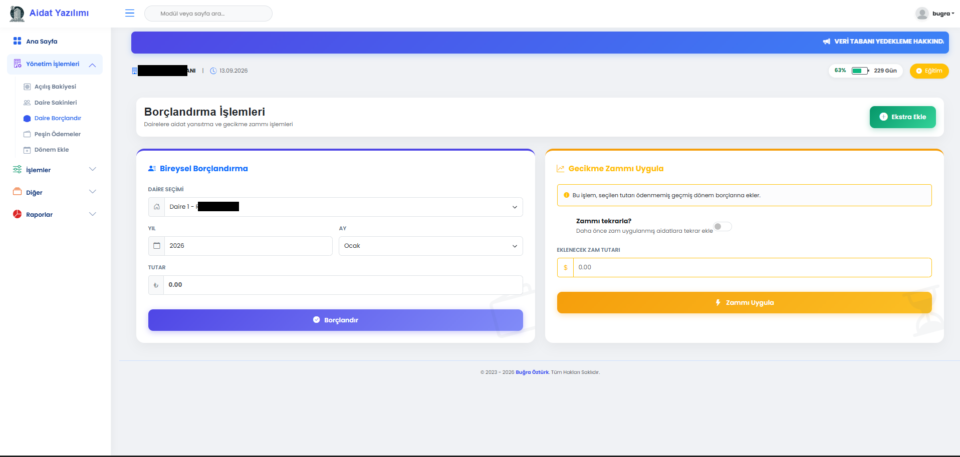
Task: Click the home icon in Daire Seçimi
Action: [x=157, y=207]
